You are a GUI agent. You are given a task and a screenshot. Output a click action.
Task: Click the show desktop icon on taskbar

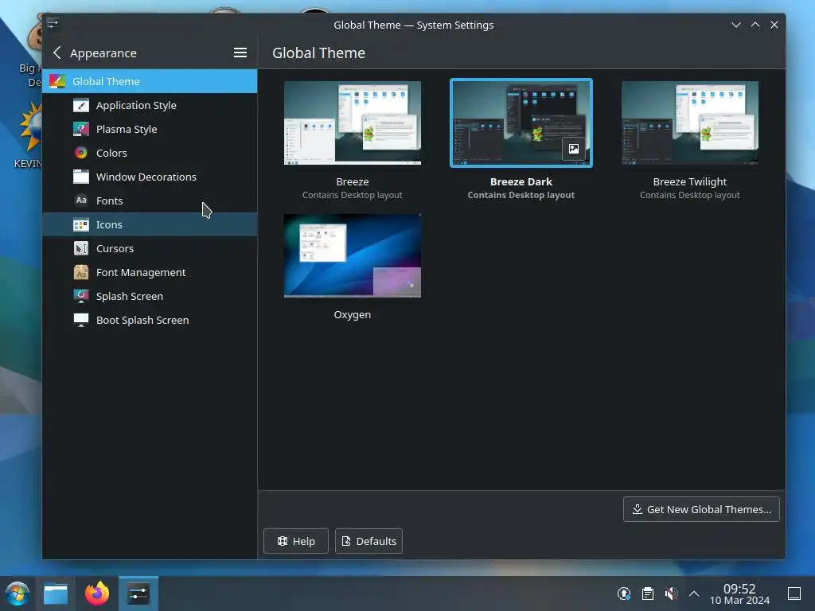[794, 593]
